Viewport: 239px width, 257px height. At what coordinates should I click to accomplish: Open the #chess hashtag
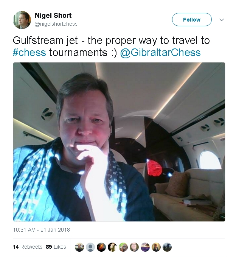[x=29, y=52]
